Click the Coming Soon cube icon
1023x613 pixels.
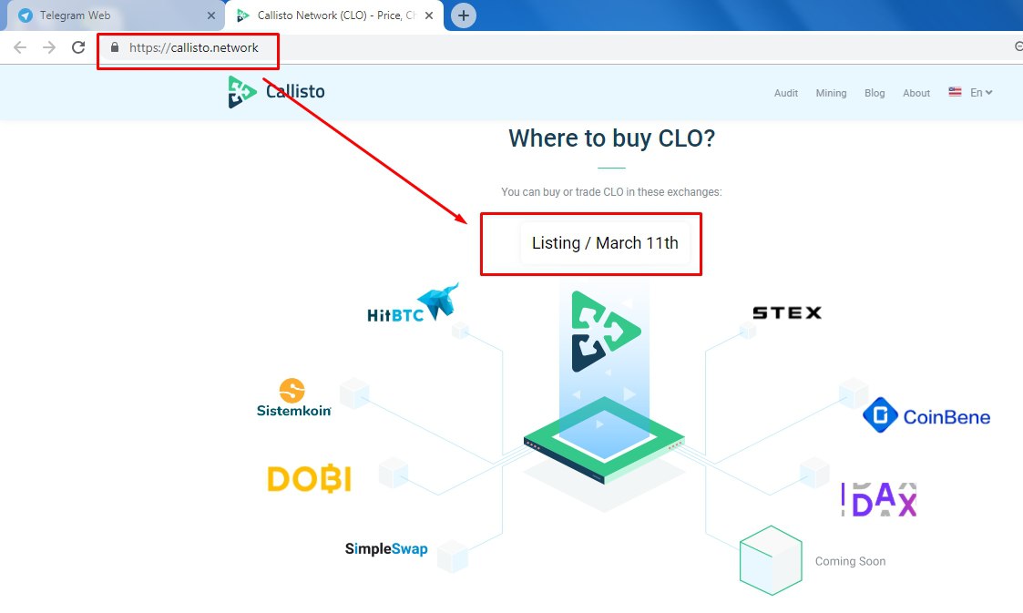tap(771, 560)
